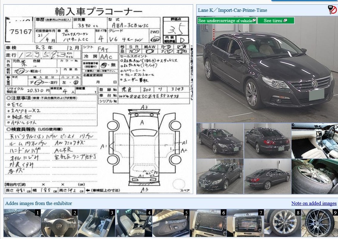Open the spare wheels in trunk thumbnail
The image size is (338, 239).
tap(315, 176)
